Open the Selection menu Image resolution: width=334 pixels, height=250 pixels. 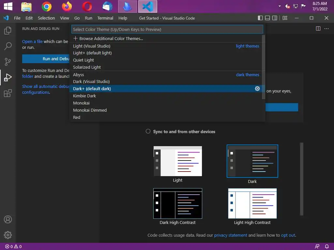[46, 18]
